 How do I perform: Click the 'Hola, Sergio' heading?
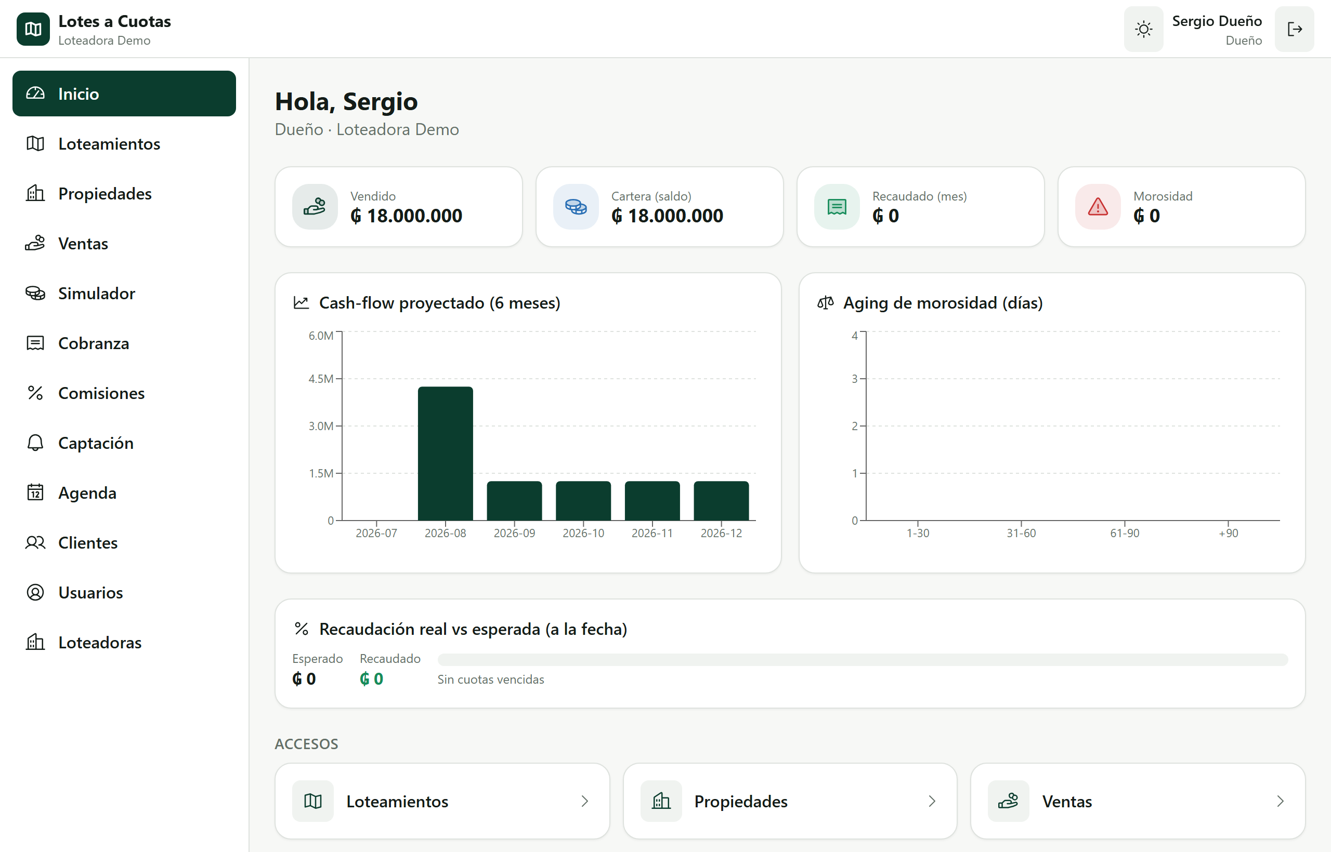click(347, 101)
